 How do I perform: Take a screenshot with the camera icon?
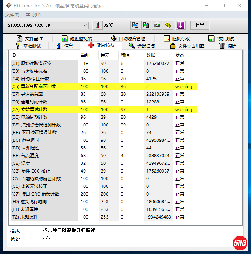157,25
